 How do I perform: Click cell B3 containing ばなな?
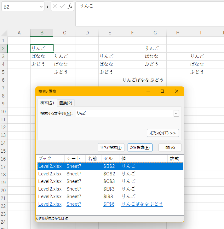click(42, 56)
